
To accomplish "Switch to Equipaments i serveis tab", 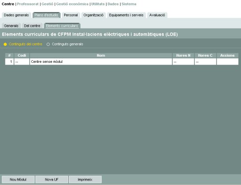I will 126,15.
